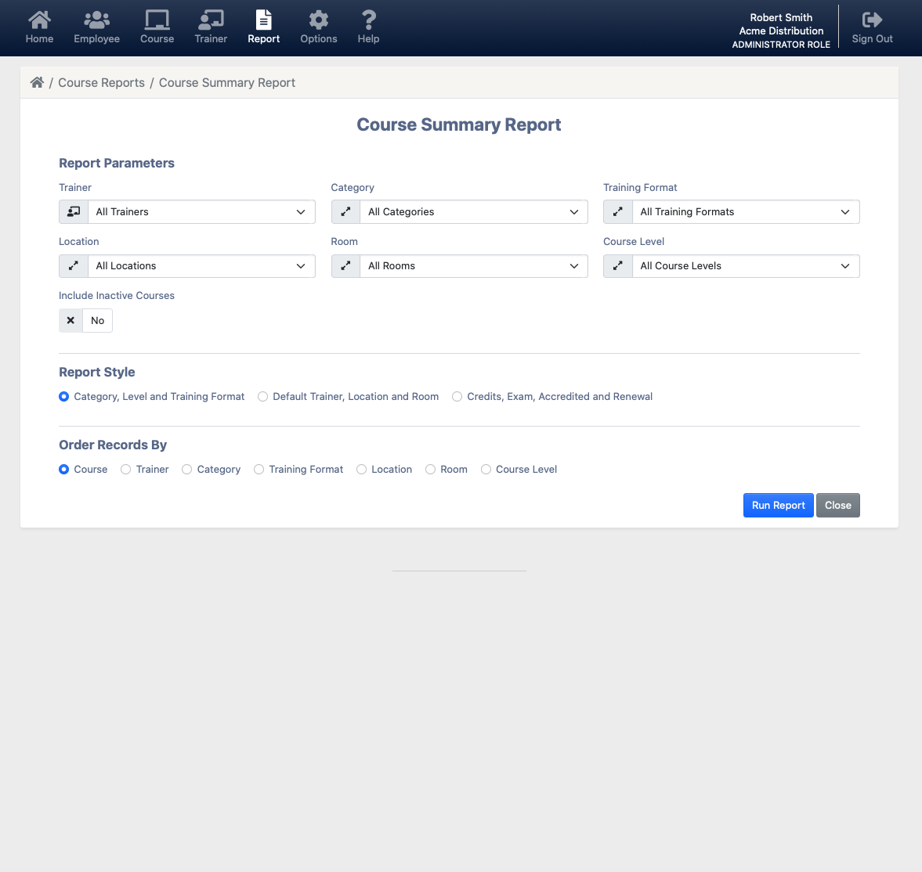Click the expand icon beside All Training Formats
The width and height of the screenshot is (922, 872).
[x=618, y=211]
